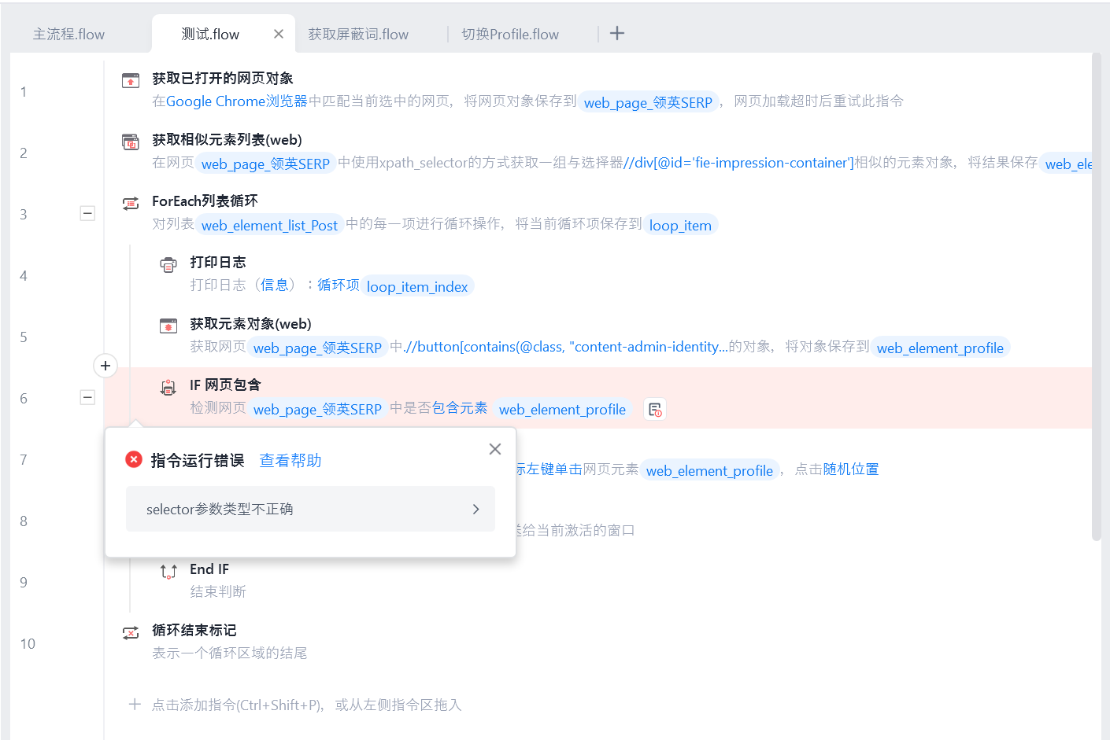Open the 获取屏蔽词.flow tab
Viewport: 1110px width, 740px height.
click(358, 35)
